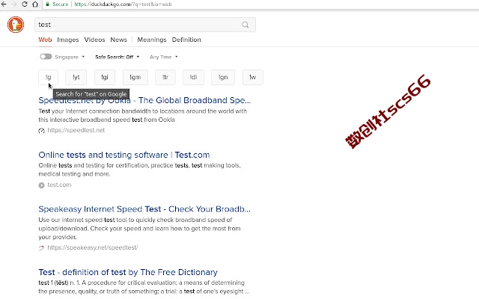Reload the page with refresh icon
Image resolution: width=479 pixels, height=299 pixels.
pyautogui.click(x=25, y=4)
